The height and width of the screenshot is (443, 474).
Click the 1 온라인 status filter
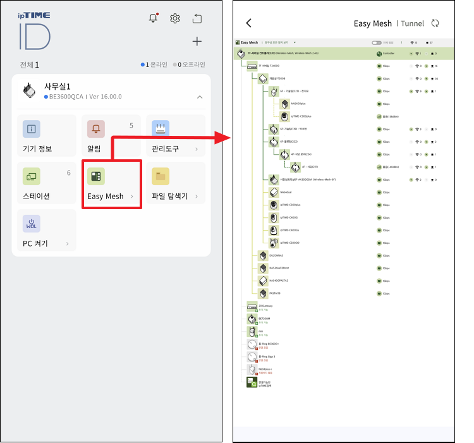point(154,64)
